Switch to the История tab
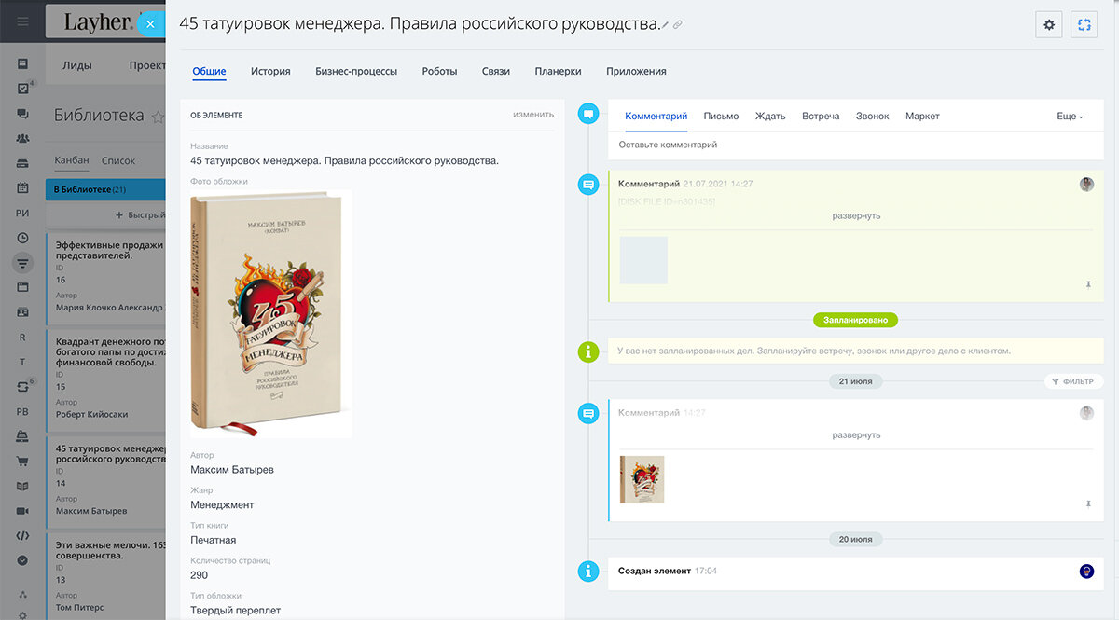1119x620 pixels. click(270, 71)
